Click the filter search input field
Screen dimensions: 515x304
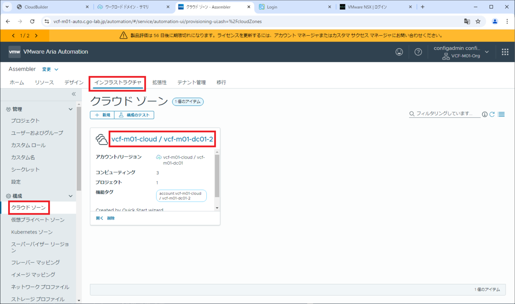click(444, 114)
